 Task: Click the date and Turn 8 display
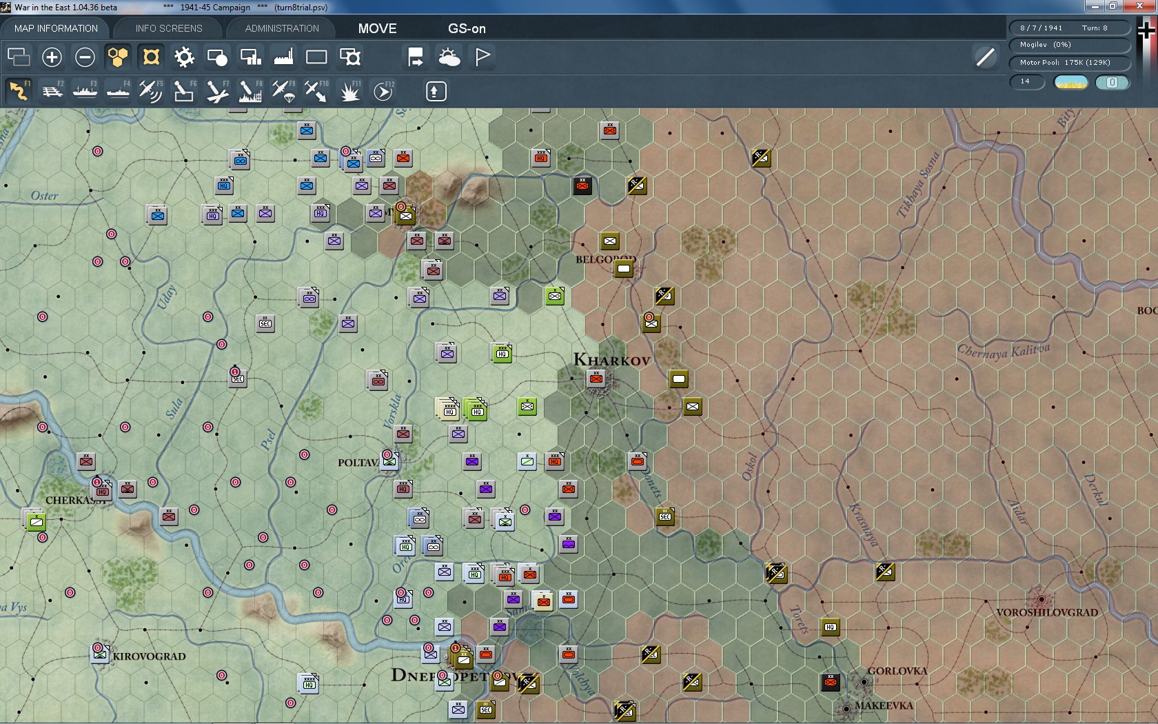[x=1070, y=28]
